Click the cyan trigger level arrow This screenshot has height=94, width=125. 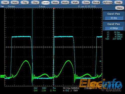point(101,61)
